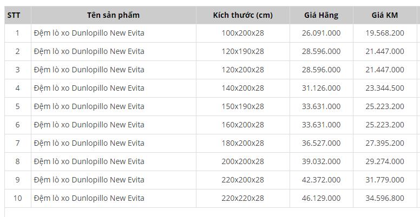Click row number 10 cell

click(x=17, y=198)
